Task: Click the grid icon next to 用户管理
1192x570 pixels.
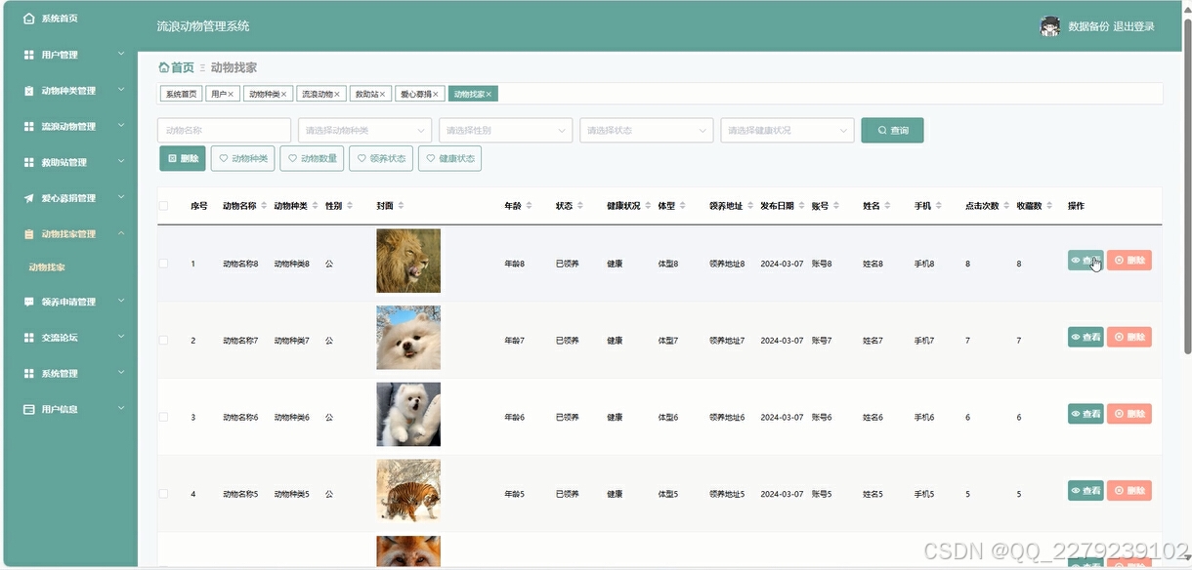Action: click(x=29, y=55)
